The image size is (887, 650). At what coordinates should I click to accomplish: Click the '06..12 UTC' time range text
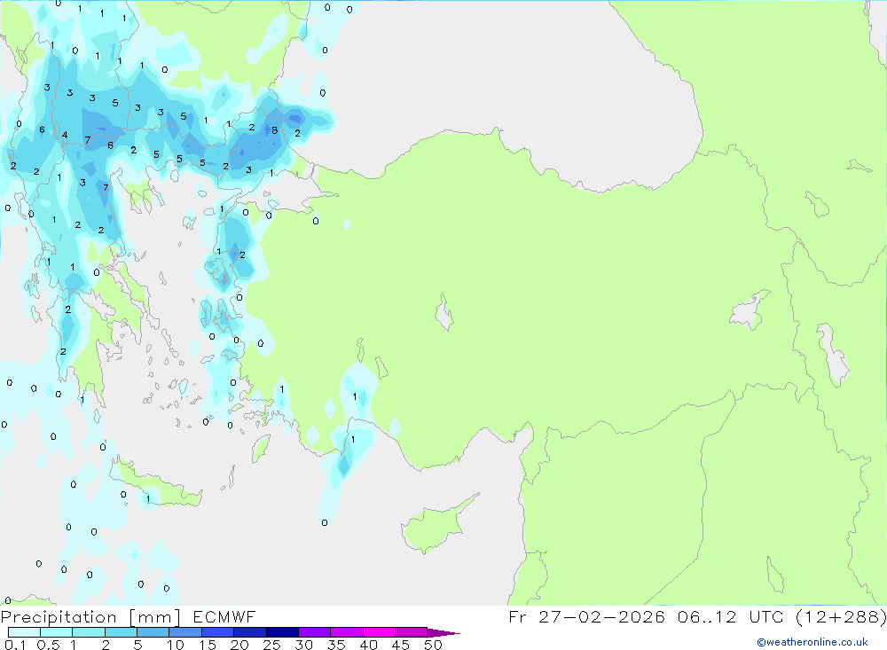730,616
